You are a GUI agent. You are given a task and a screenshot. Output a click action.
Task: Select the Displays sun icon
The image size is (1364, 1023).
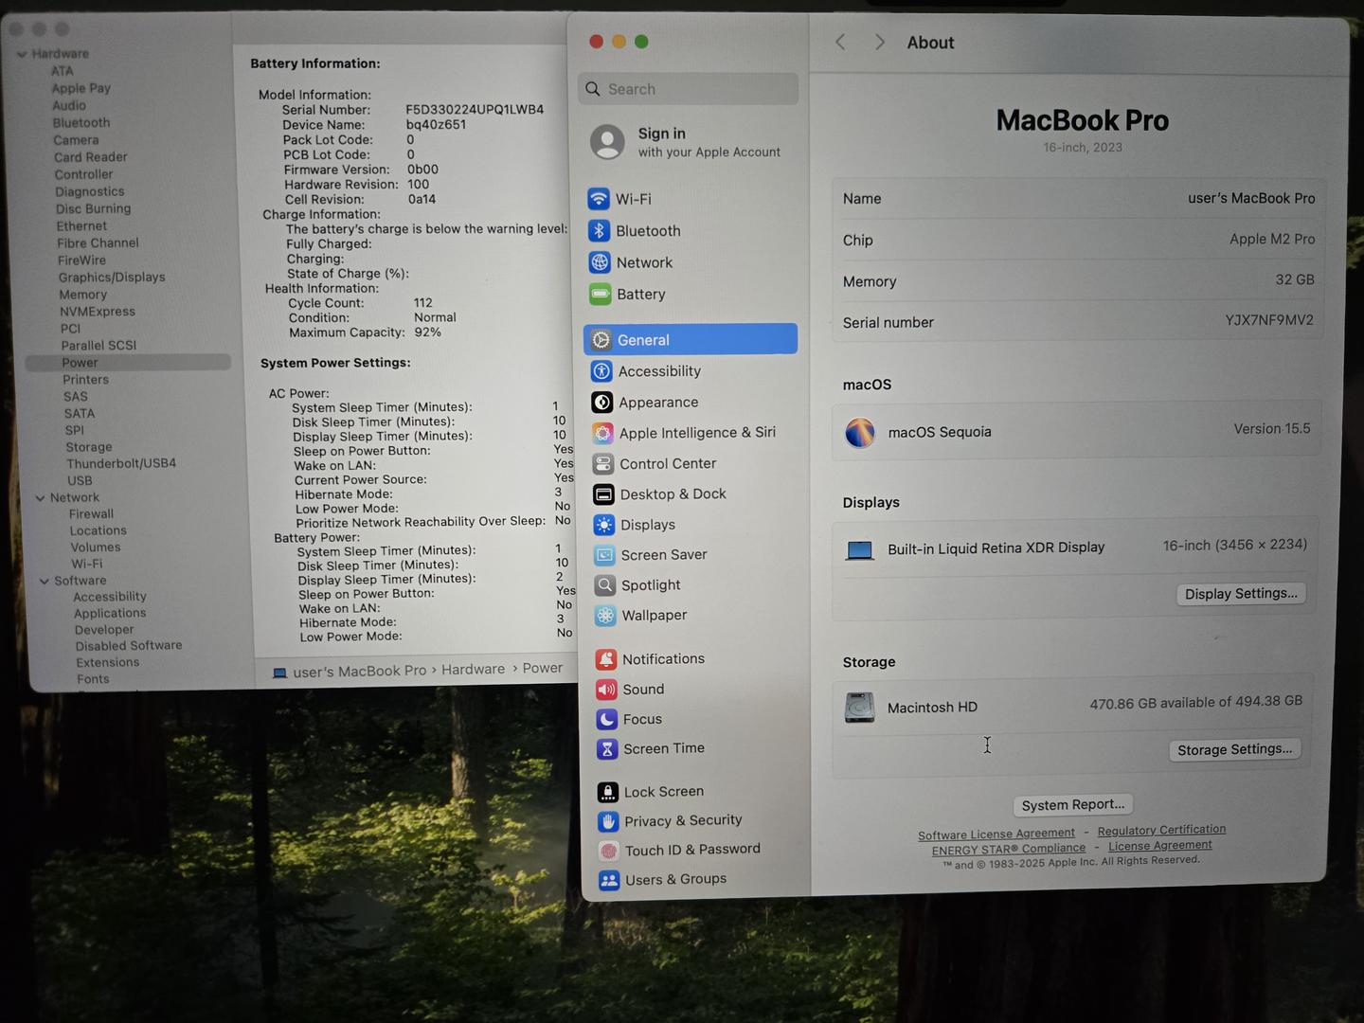tap(603, 525)
